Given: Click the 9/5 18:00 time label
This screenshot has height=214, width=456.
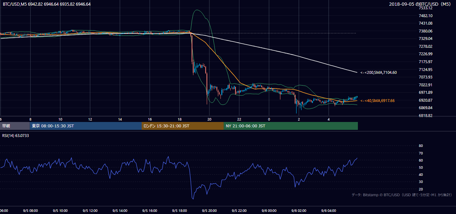Looking at the screenshot, I should pyautogui.click(x=180, y=211).
